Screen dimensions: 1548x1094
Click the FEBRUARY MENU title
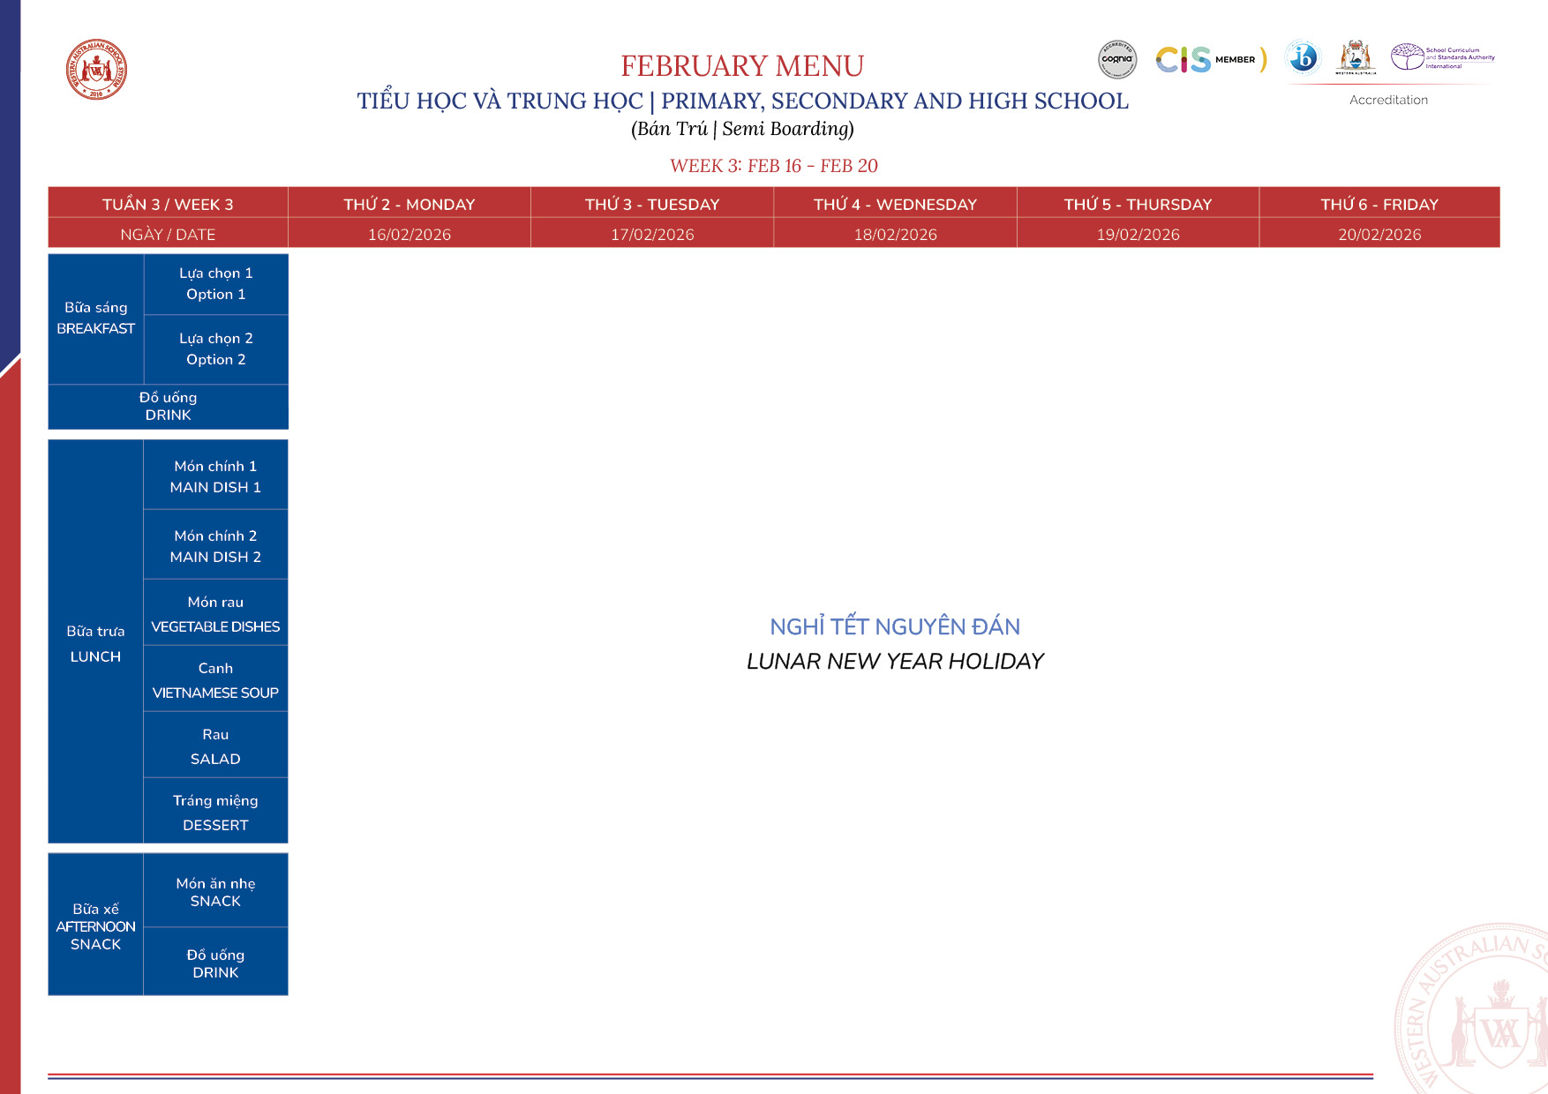tap(741, 66)
